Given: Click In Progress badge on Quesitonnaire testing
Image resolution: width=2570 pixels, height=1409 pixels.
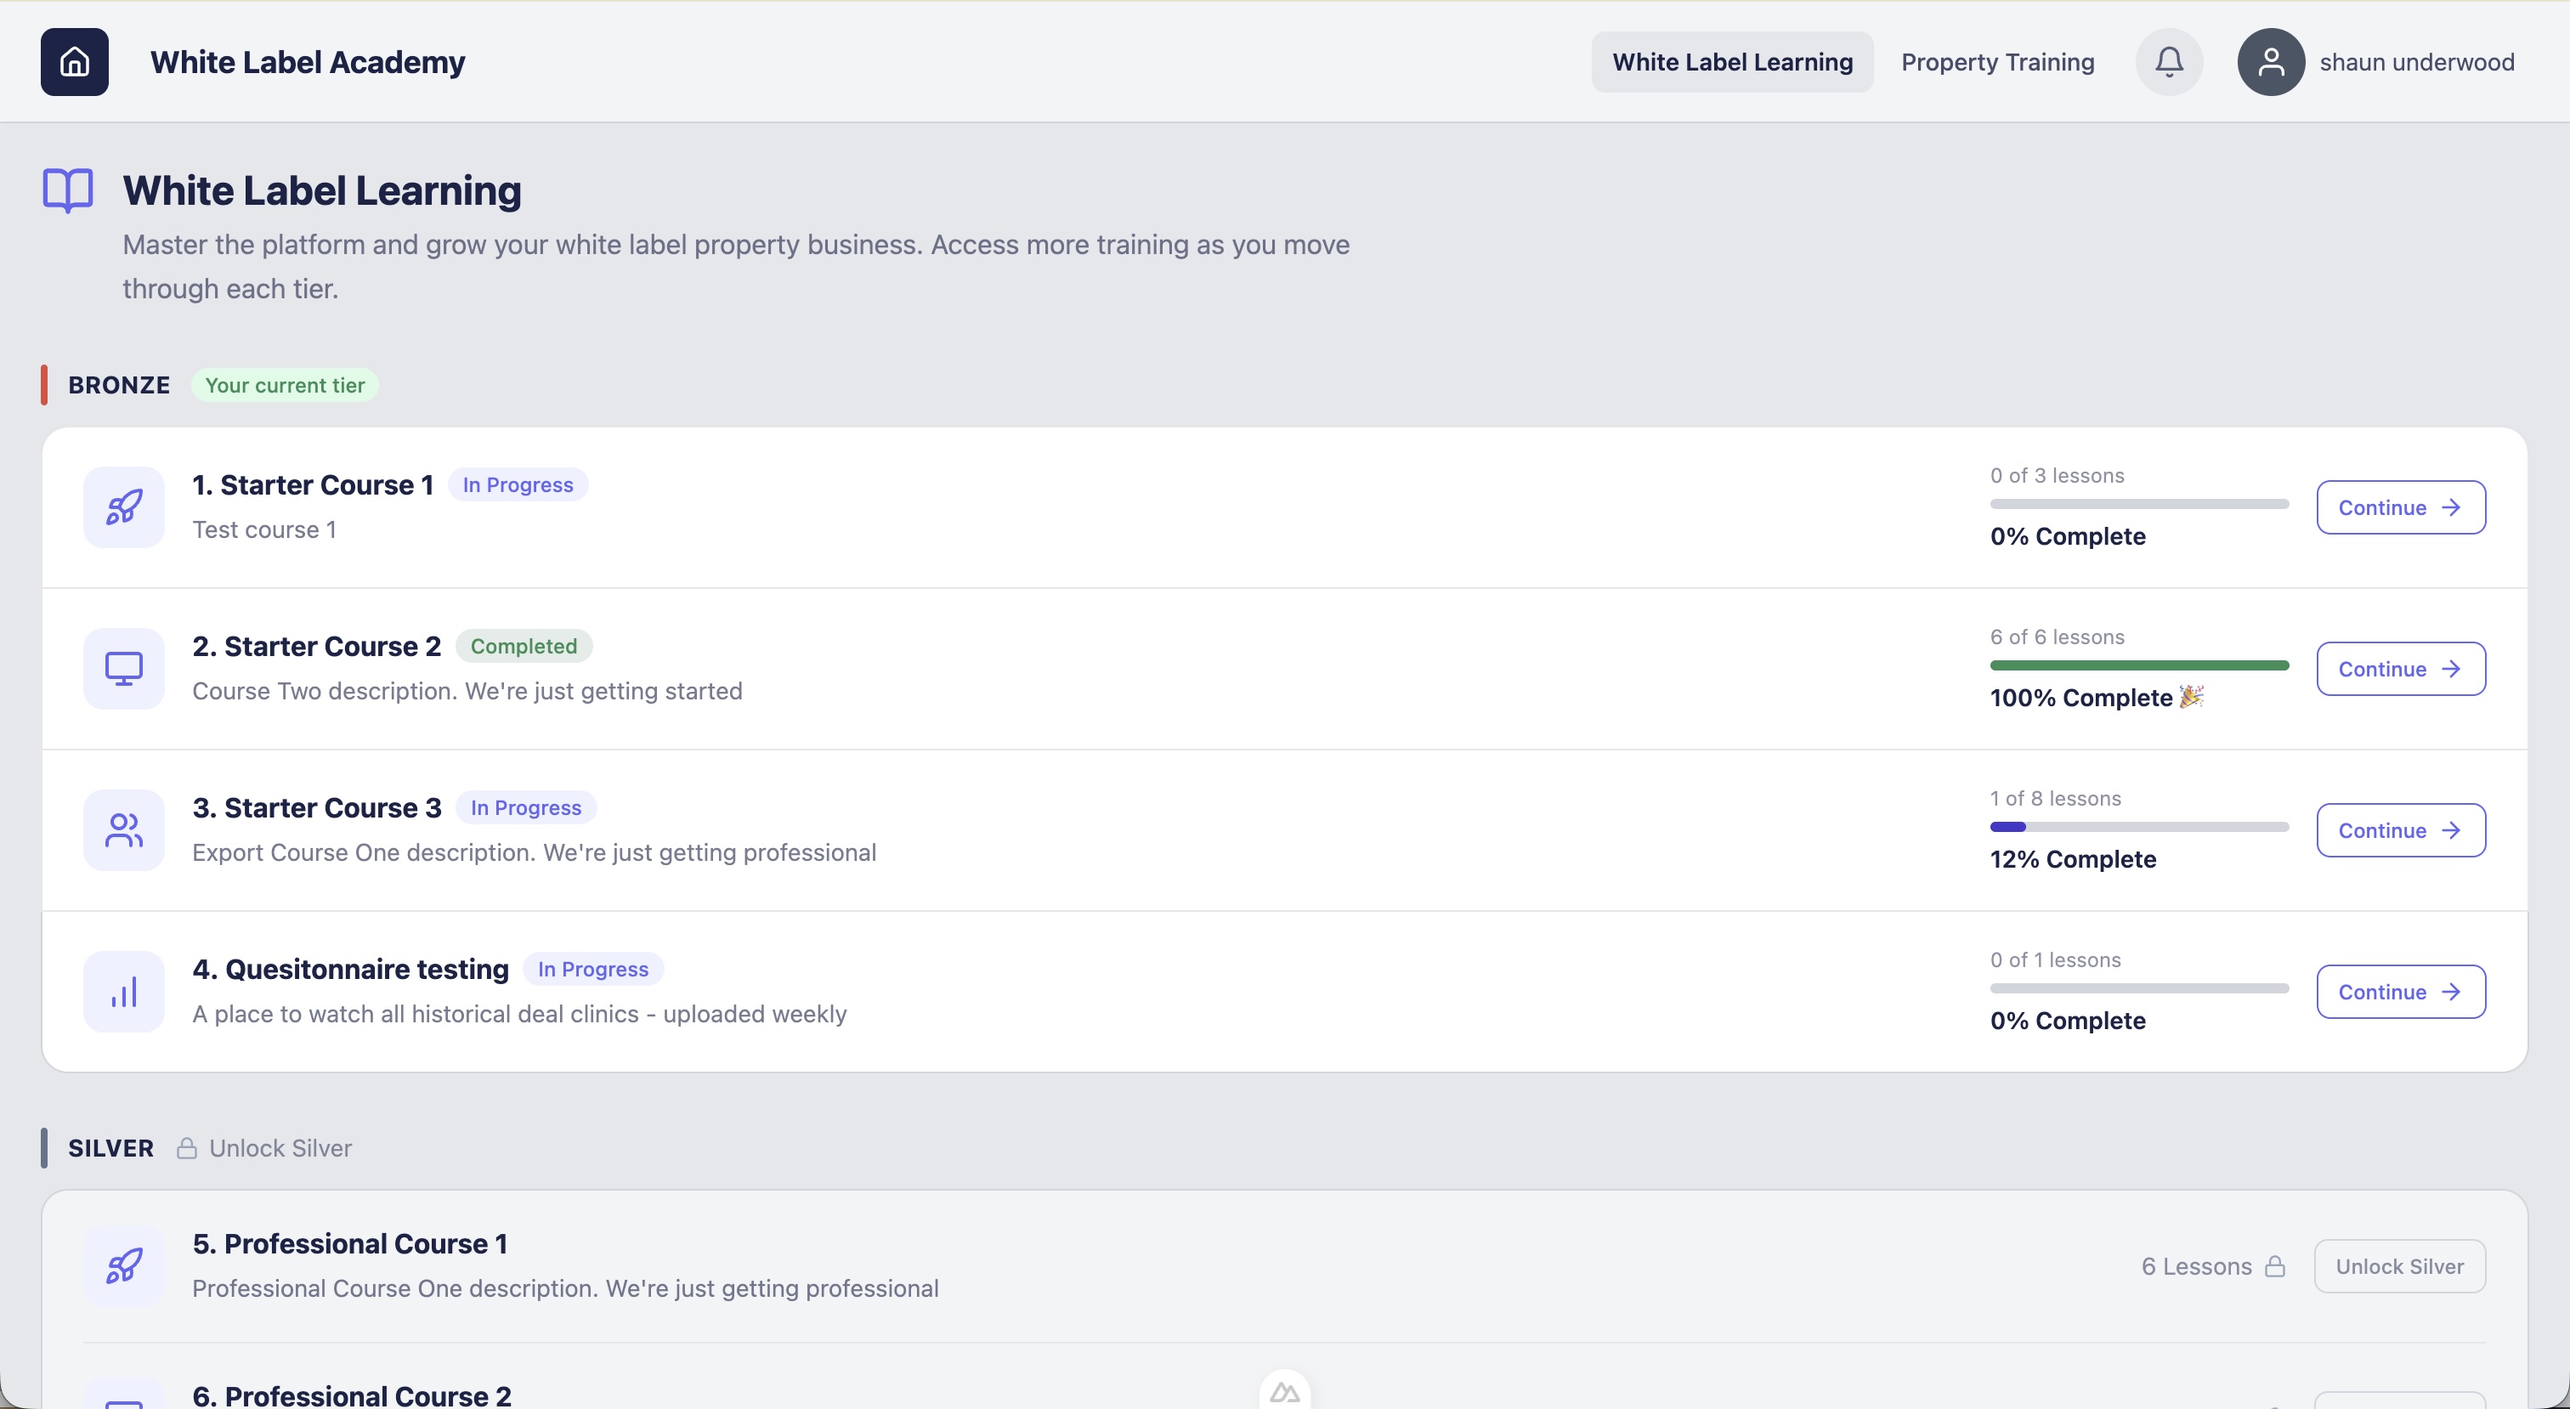Looking at the screenshot, I should tap(592, 970).
